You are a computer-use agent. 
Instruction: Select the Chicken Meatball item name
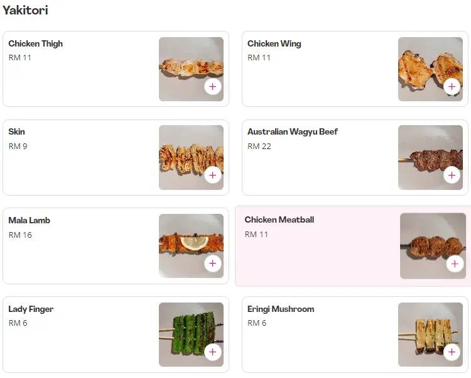pyautogui.click(x=279, y=220)
